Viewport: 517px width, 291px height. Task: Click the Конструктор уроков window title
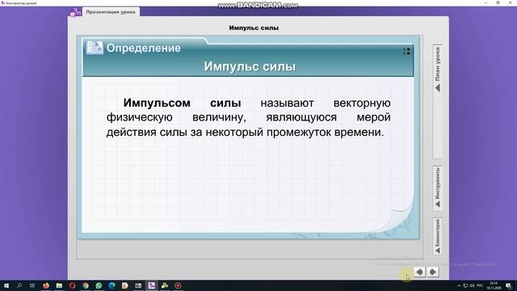pos(21,2)
